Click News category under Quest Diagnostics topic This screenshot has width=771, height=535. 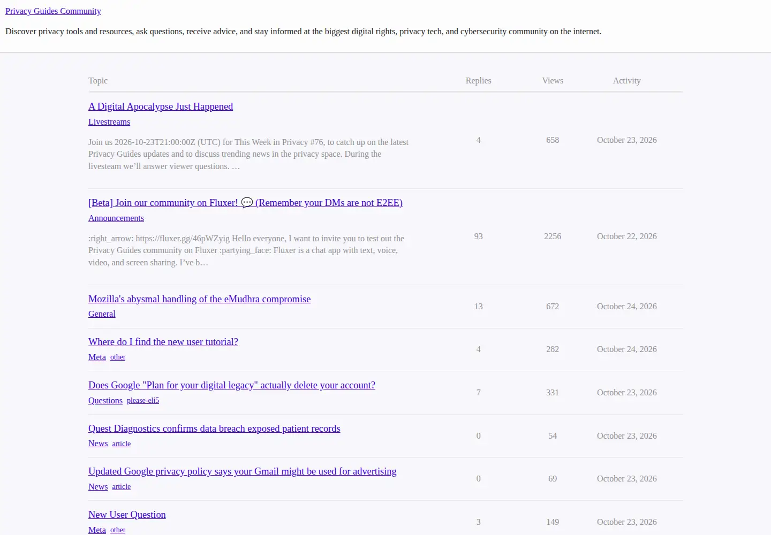(98, 444)
